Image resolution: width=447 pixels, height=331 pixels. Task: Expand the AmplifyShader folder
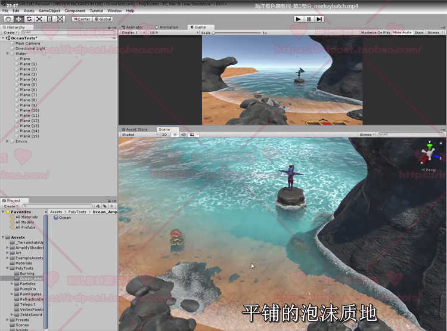coord(7,248)
